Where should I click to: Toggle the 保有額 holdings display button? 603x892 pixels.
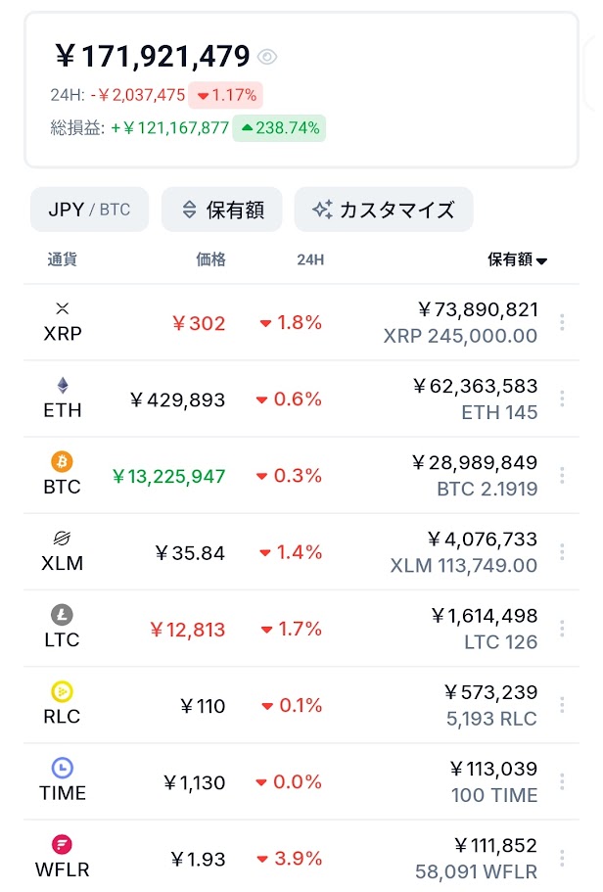click(222, 210)
